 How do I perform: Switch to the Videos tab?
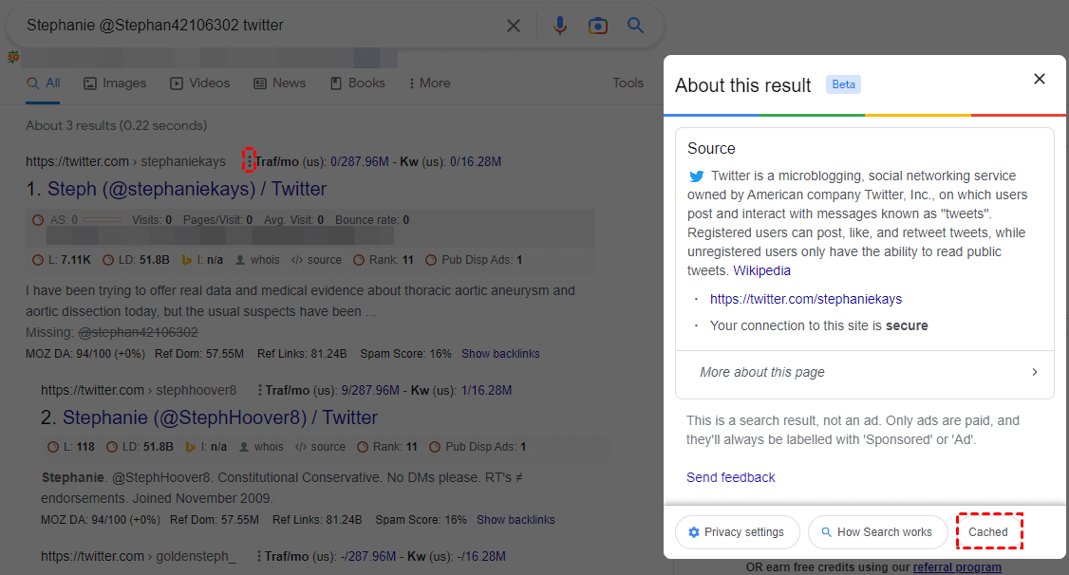click(x=199, y=83)
